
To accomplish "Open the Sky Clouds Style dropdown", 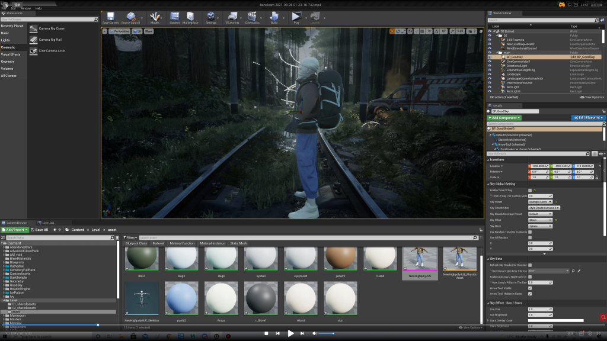I will (544, 208).
